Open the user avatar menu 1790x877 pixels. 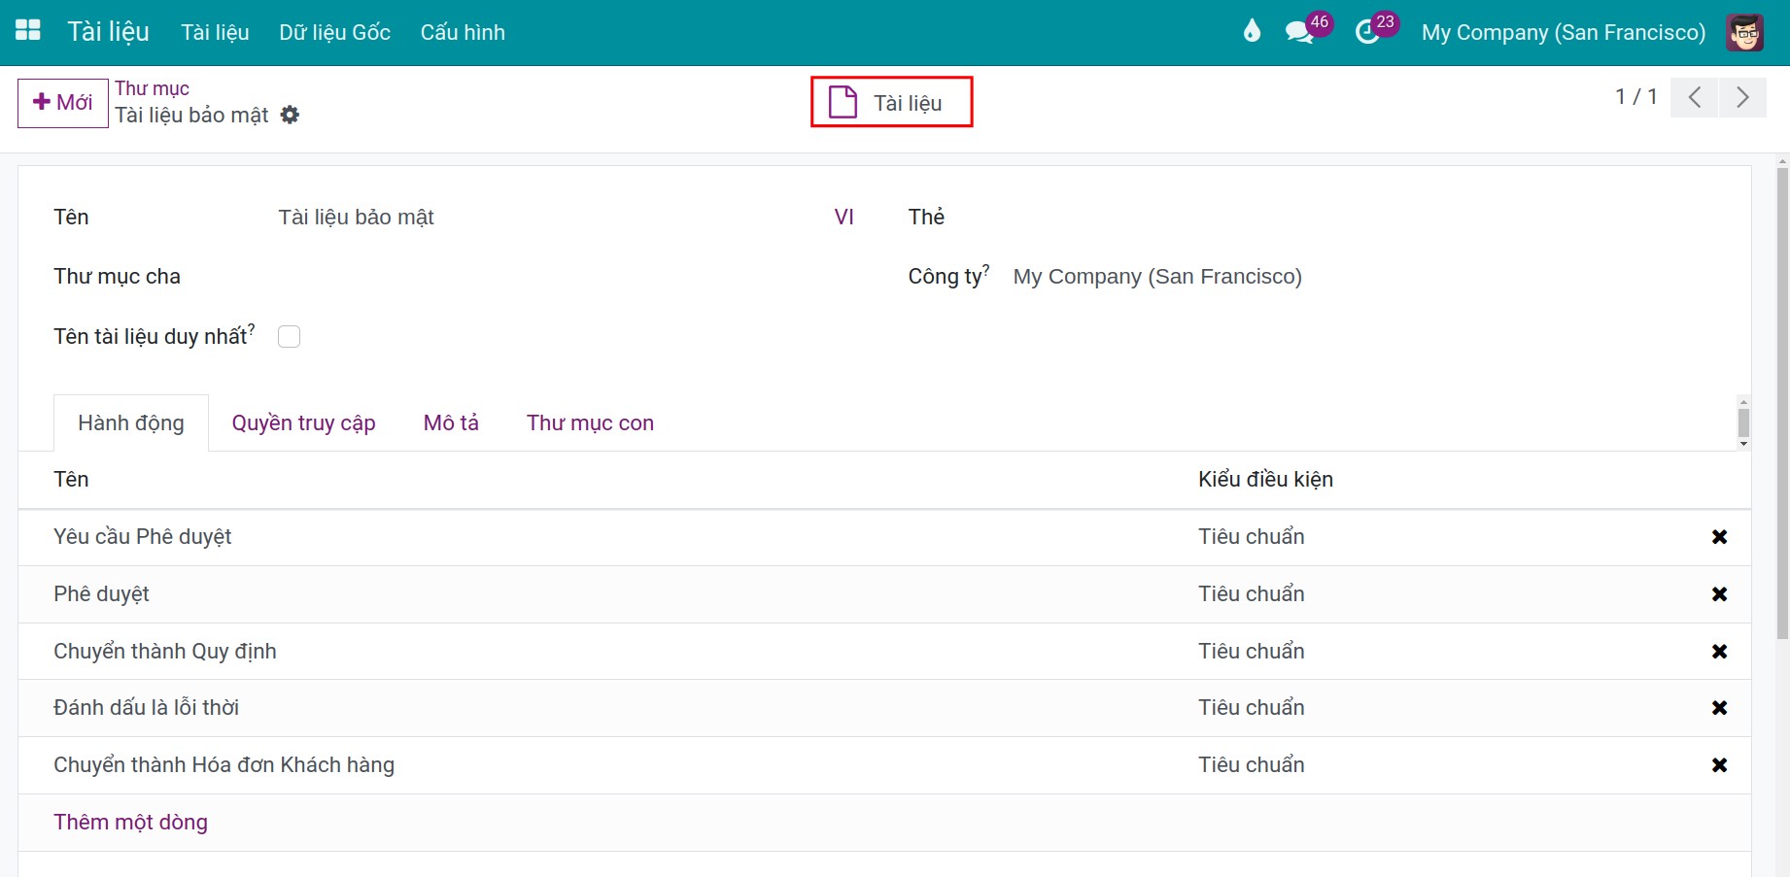click(1745, 32)
